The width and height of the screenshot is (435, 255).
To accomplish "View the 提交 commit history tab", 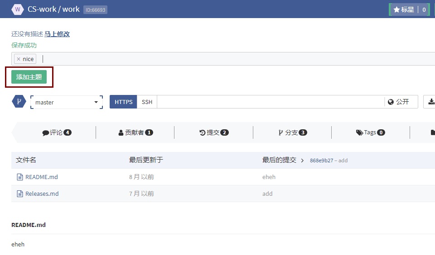I will point(213,132).
